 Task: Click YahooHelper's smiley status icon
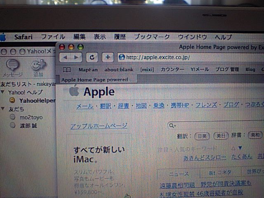12,100
